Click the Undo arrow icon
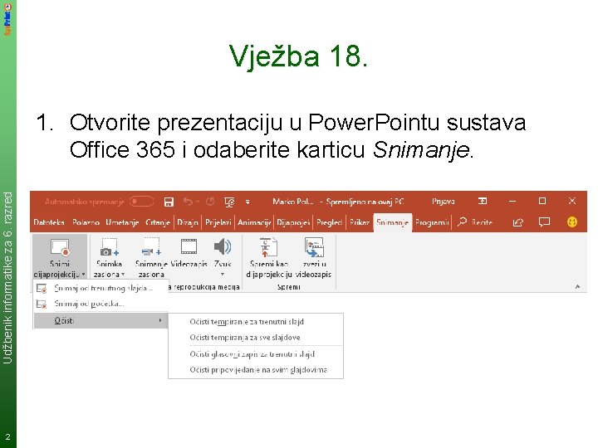Image resolution: width=598 pixels, height=448 pixels. pyautogui.click(x=188, y=202)
